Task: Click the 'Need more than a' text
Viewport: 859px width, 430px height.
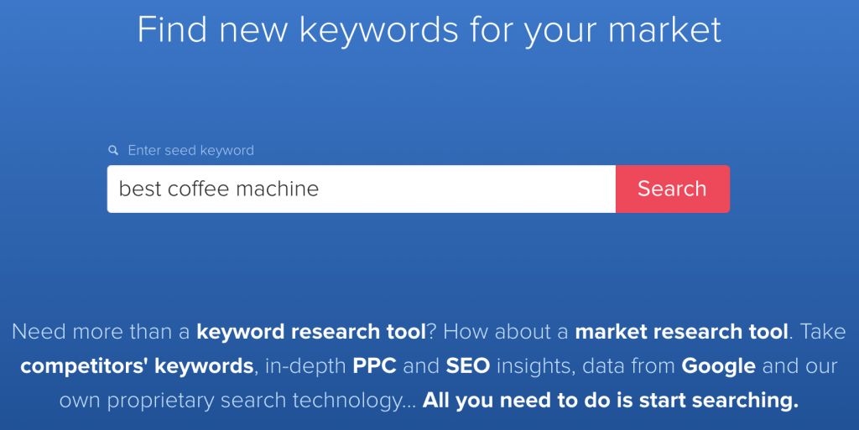Action: pyautogui.click(x=101, y=332)
